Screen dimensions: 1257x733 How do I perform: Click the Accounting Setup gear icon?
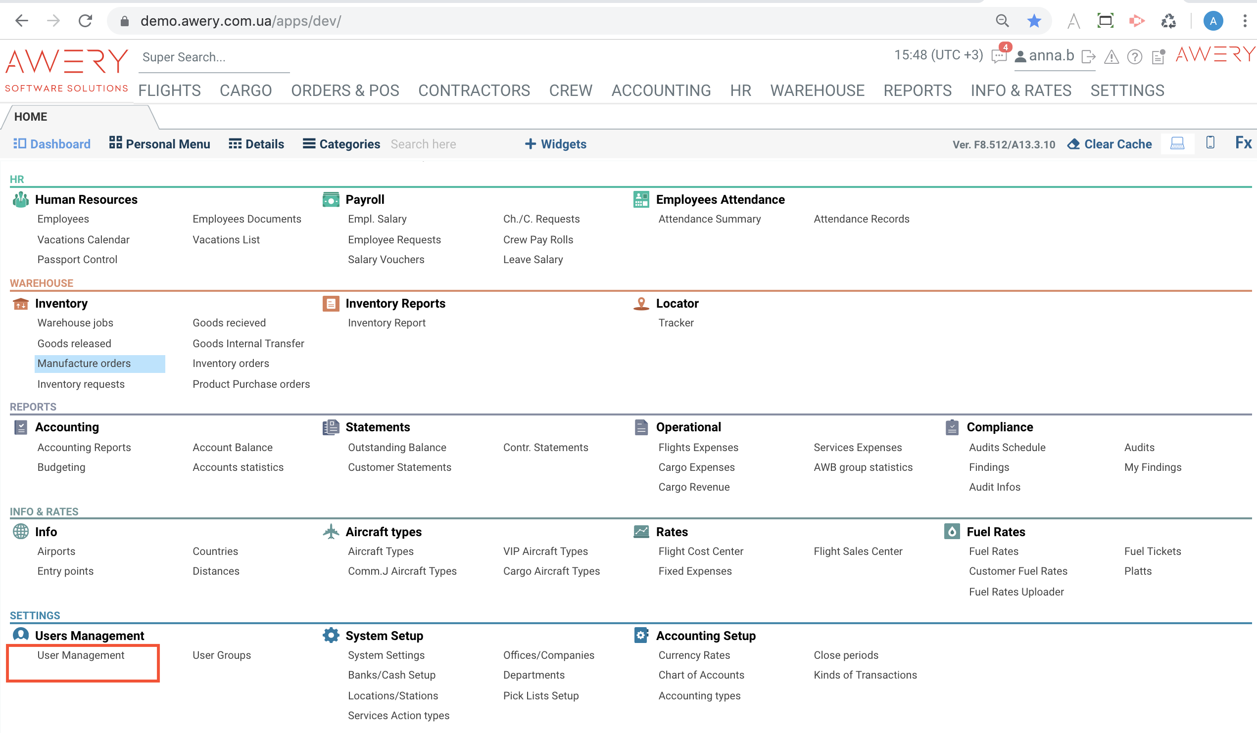click(641, 635)
